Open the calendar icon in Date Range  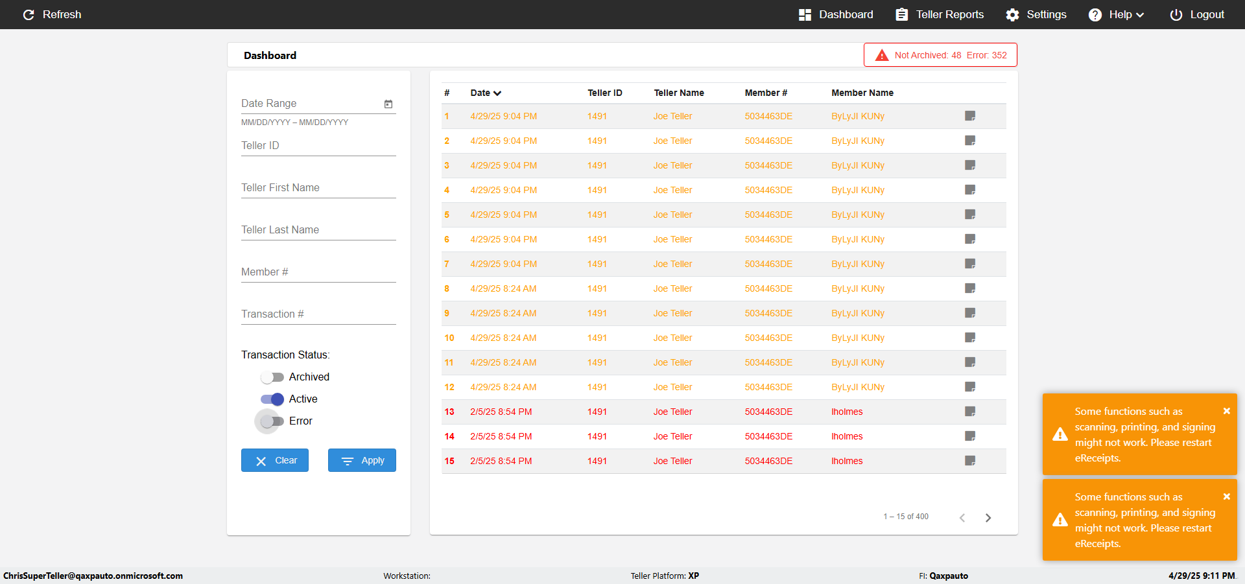[388, 104]
